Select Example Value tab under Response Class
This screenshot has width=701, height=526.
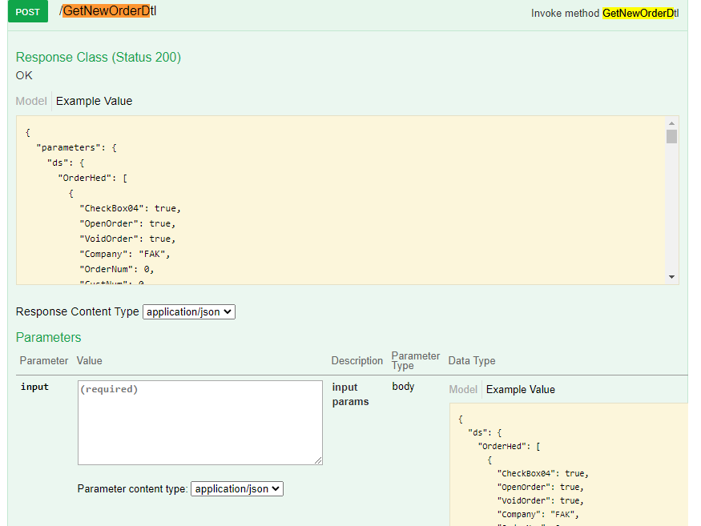tap(94, 101)
